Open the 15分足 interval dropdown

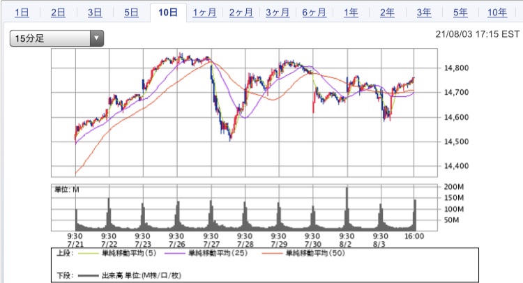pyautogui.click(x=56, y=38)
